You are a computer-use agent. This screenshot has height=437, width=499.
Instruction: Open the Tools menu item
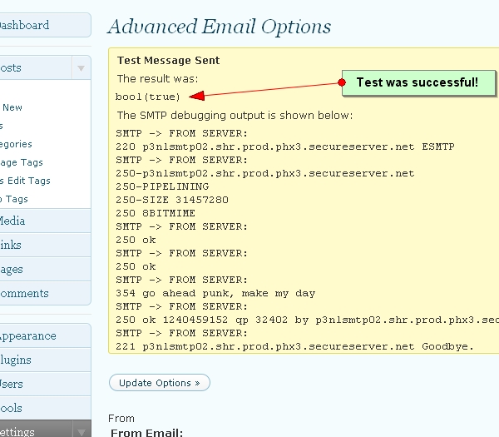click(x=12, y=408)
